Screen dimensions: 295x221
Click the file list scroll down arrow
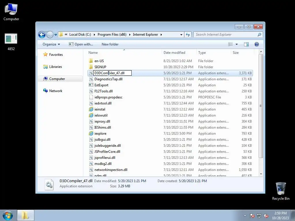[x=261, y=174]
